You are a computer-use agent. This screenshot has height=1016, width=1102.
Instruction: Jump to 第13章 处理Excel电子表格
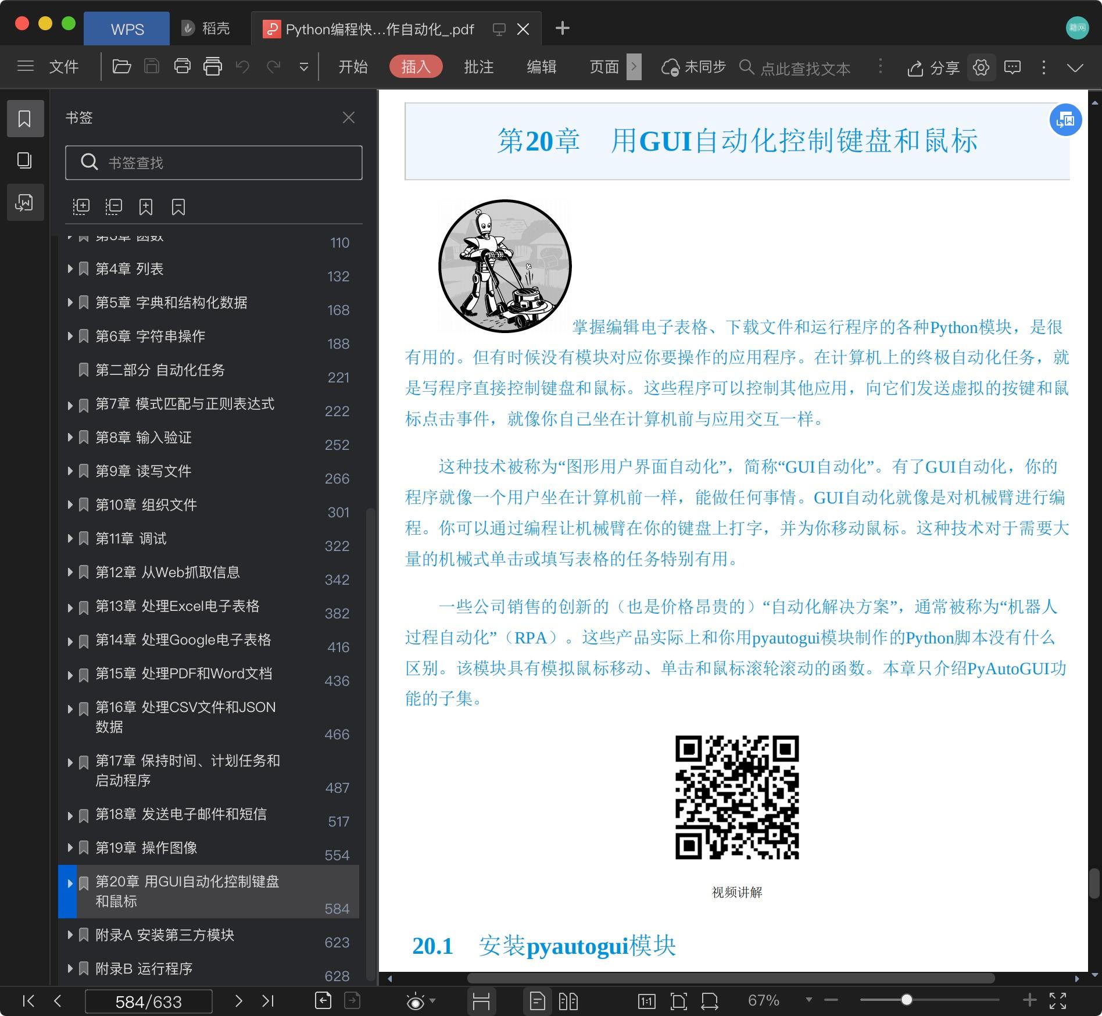[177, 606]
